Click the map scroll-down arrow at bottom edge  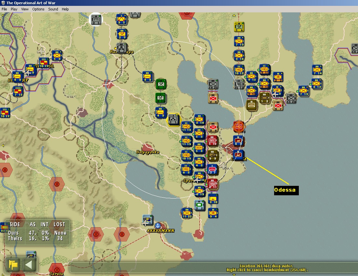coord(234,274)
